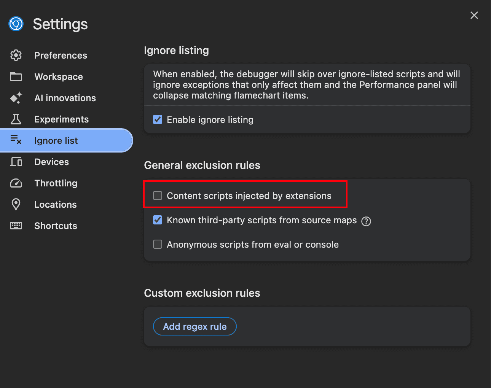This screenshot has width=491, height=388.
Task: Select the AI innovations sparkle icon
Action: (16, 98)
